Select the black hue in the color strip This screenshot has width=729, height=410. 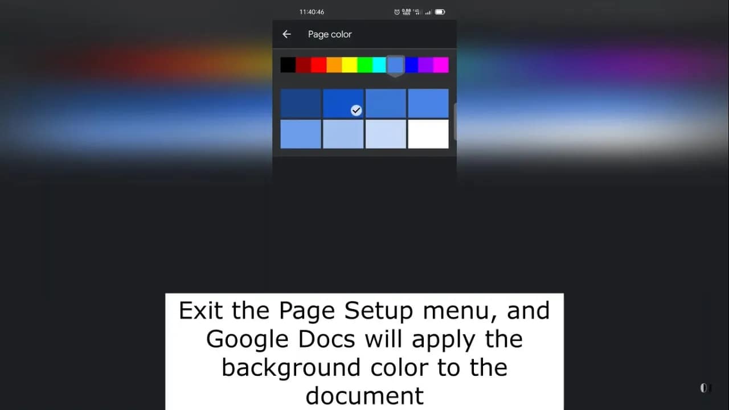(288, 65)
